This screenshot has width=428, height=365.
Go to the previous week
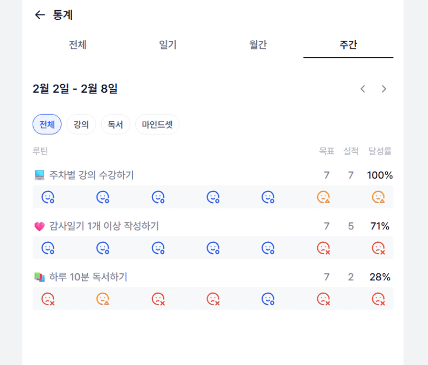pos(363,89)
